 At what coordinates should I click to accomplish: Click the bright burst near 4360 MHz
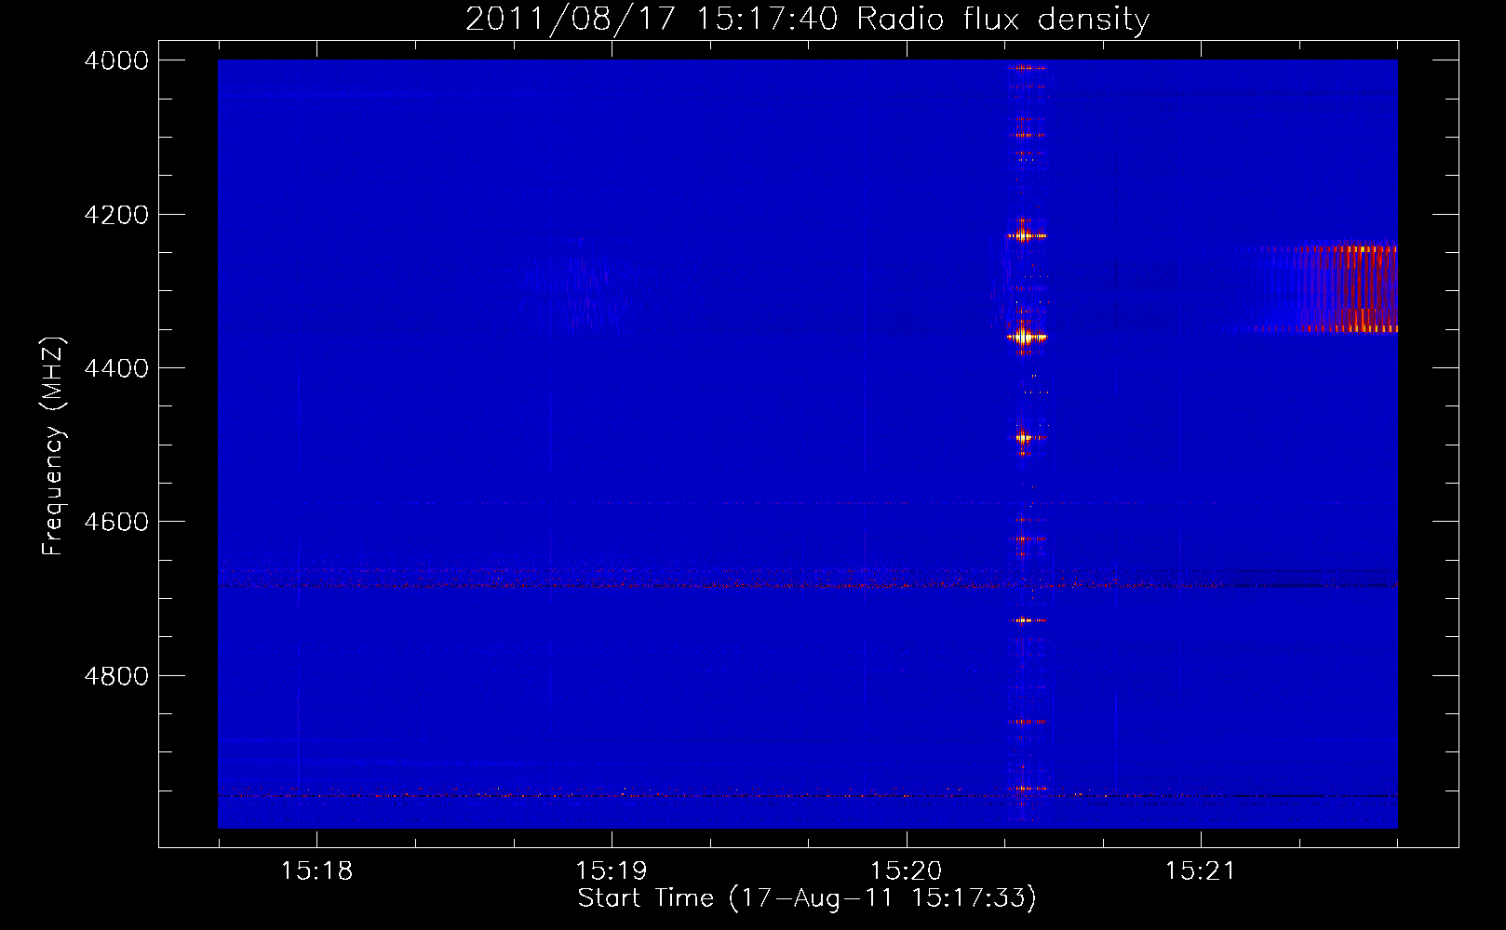1025,337
